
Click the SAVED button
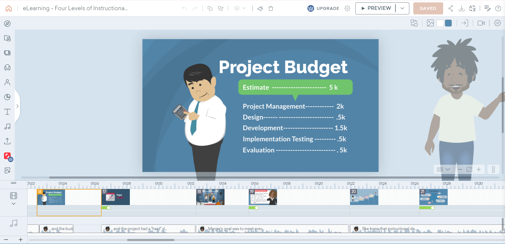click(428, 8)
